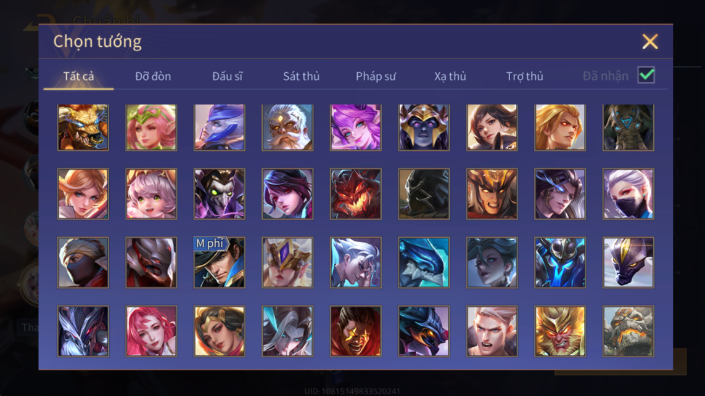Viewport: 705px width, 396px height.
Task: Choose the red lava demon hero
Action: point(356,194)
